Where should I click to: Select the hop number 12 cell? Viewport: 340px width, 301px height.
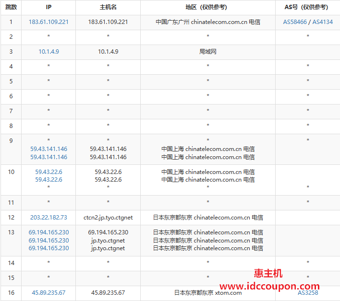pyautogui.click(x=11, y=217)
